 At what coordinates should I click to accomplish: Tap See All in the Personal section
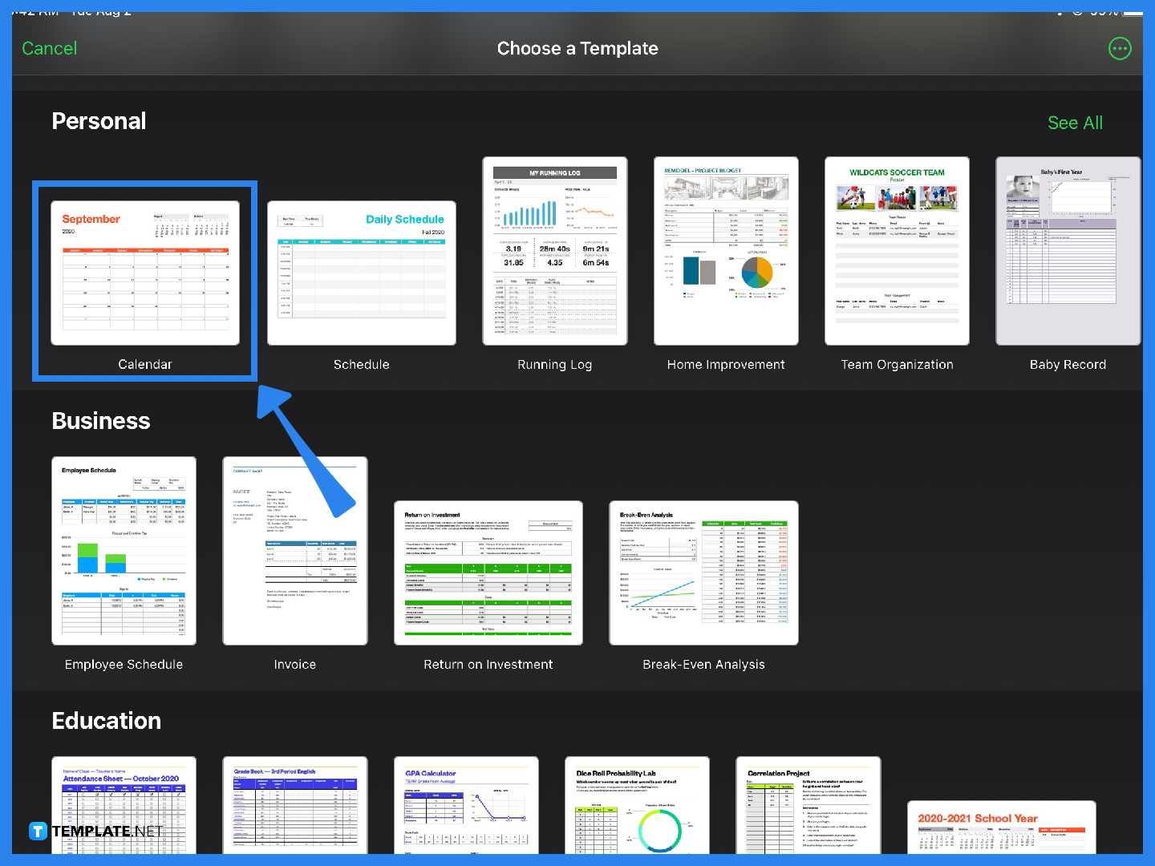(1075, 123)
